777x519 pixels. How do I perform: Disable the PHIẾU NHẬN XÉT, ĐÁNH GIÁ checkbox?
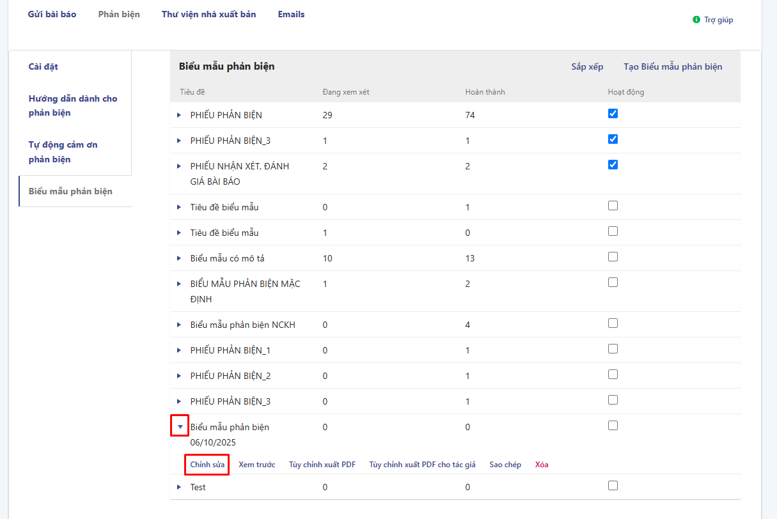[x=613, y=165]
